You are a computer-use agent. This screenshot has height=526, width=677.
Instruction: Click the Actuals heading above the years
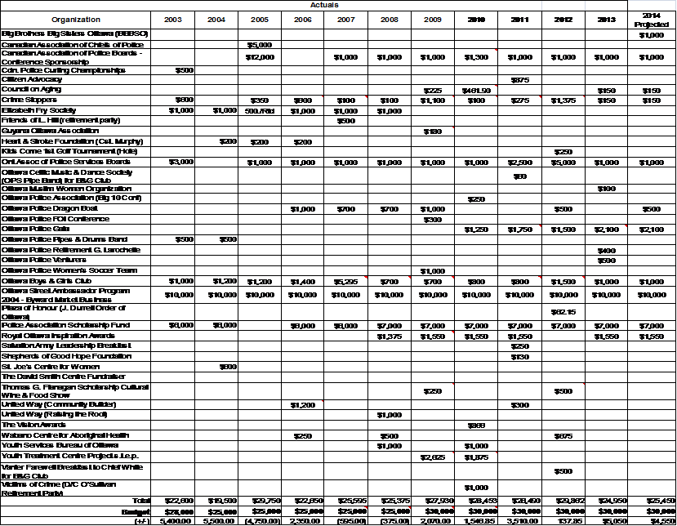[x=324, y=5]
